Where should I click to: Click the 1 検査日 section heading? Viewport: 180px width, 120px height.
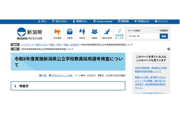tap(68, 86)
